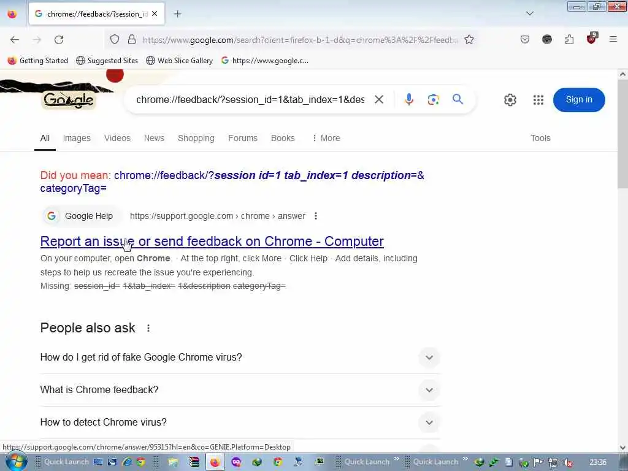Open the Firefox account avatar icon

click(x=546, y=40)
